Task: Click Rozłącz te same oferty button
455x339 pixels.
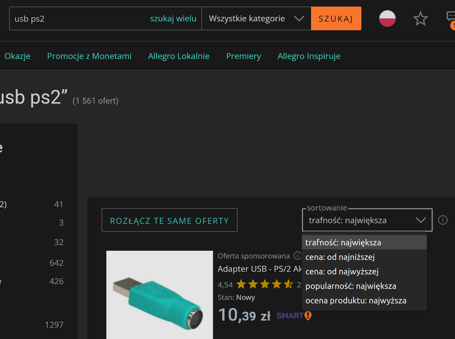Action: tap(169, 221)
